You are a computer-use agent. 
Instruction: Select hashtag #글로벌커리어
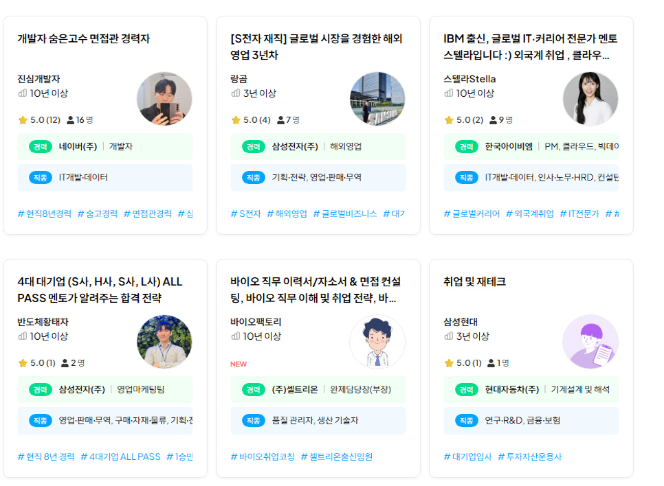pos(472,214)
